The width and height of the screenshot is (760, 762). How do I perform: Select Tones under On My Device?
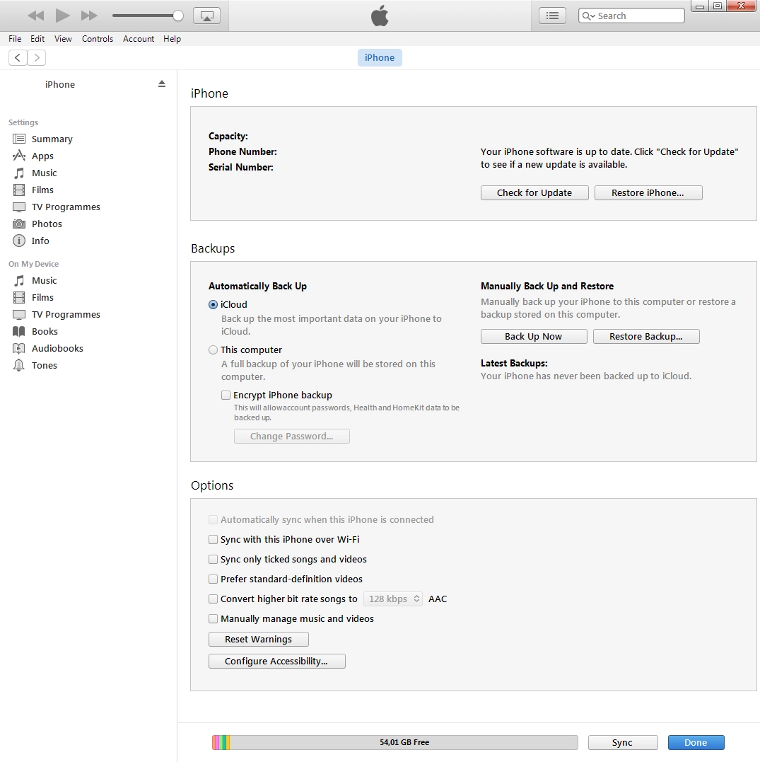(x=45, y=365)
